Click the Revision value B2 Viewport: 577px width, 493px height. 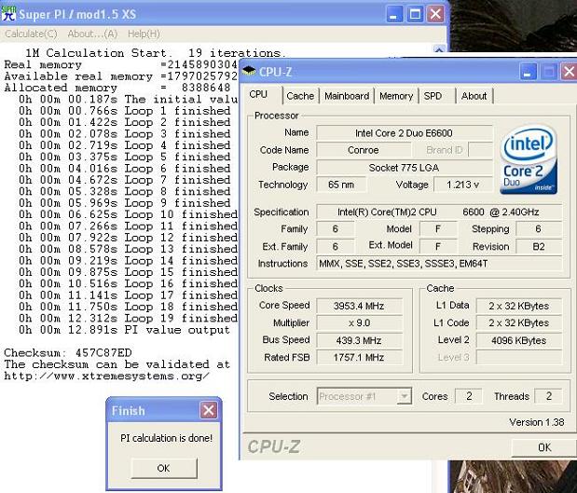tap(539, 246)
